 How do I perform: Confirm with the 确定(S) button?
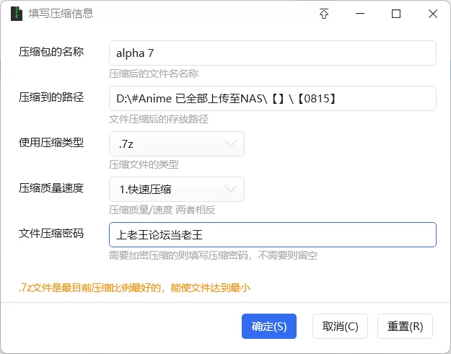tap(269, 326)
